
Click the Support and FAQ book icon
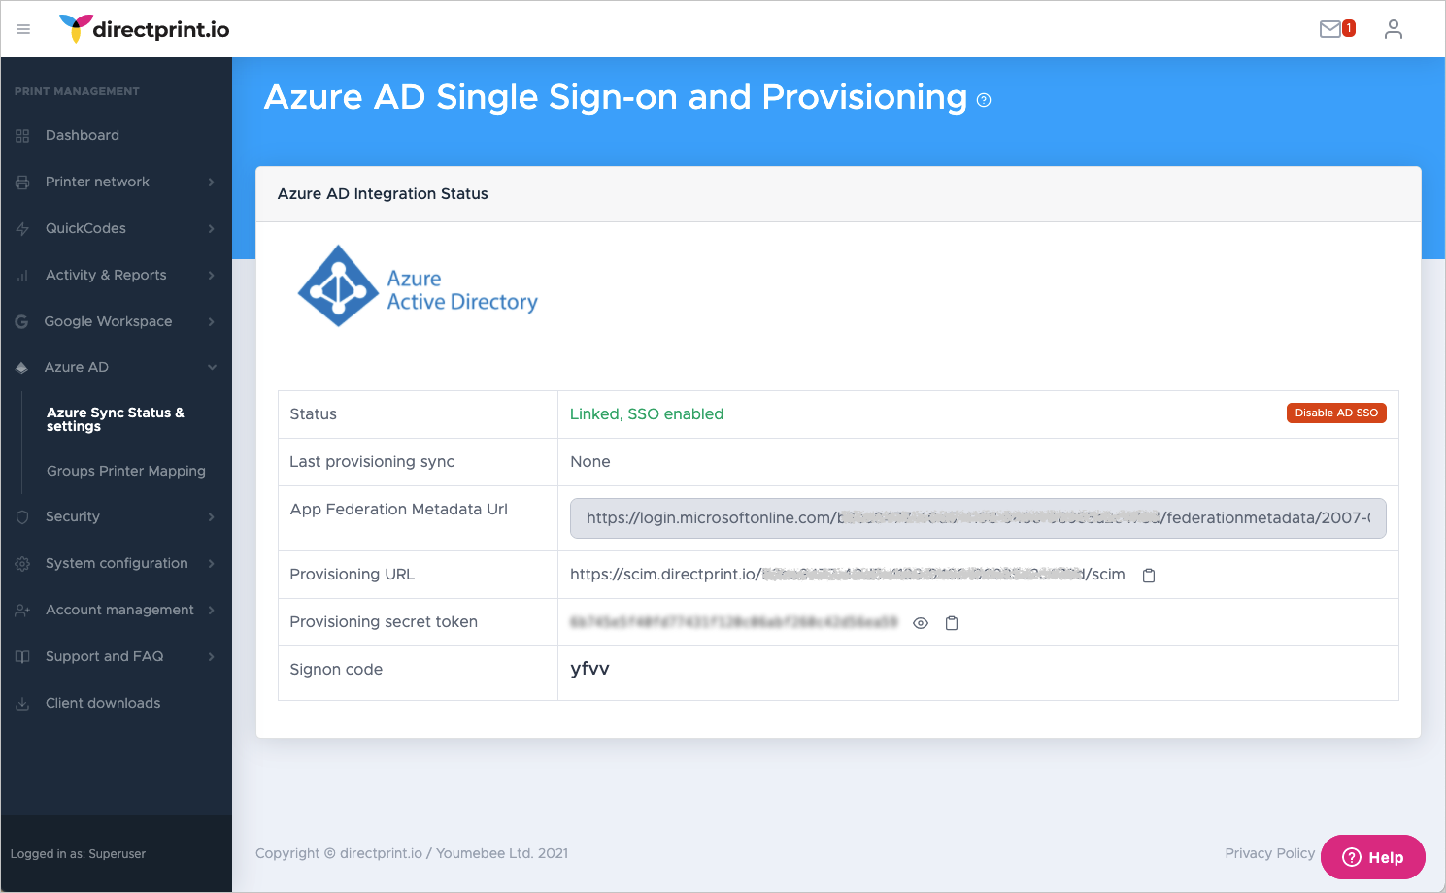(22, 657)
